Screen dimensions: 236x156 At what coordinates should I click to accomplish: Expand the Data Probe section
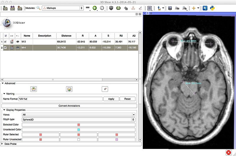(3, 144)
